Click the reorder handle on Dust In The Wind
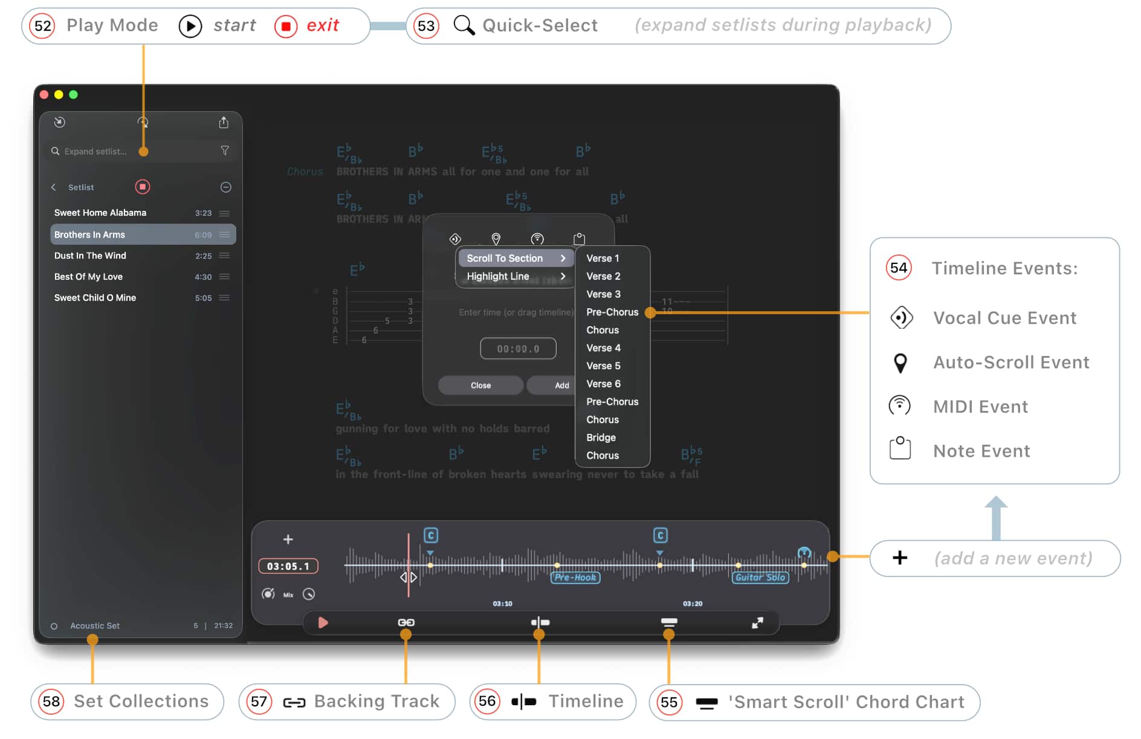This screenshot has width=1141, height=739. coord(224,256)
